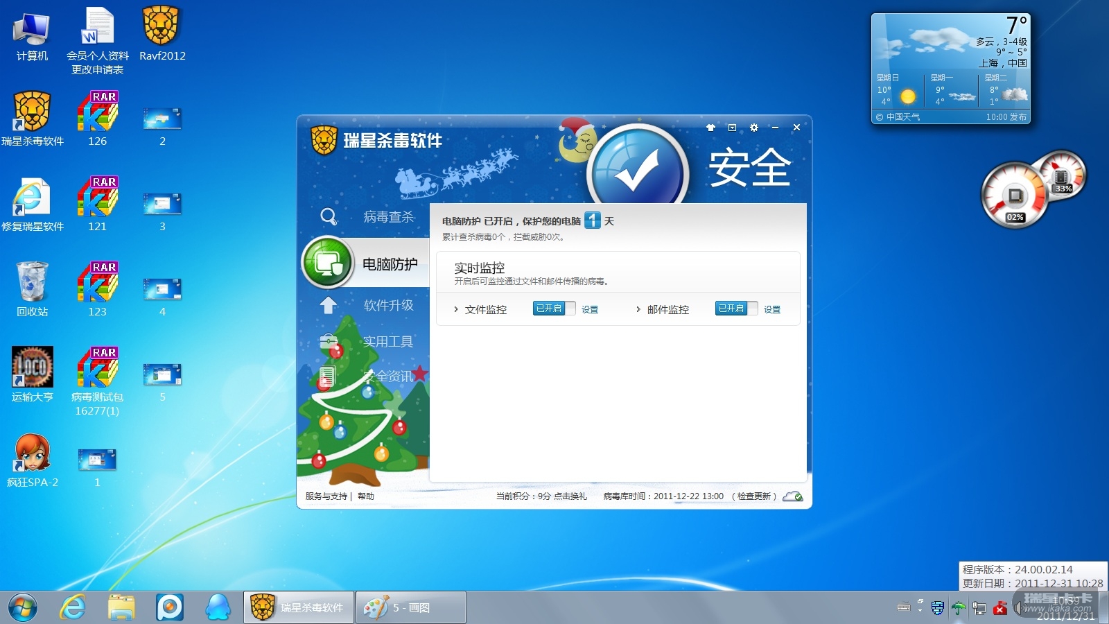This screenshot has width=1109, height=624.
Task: Open the gear settings icon in Rising title bar
Action: pos(754,128)
